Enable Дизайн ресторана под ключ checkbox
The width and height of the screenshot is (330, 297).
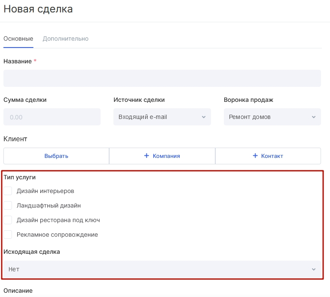pyautogui.click(x=8, y=220)
